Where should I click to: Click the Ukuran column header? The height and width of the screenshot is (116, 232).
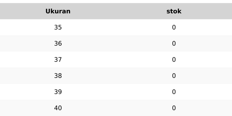[x=58, y=11]
